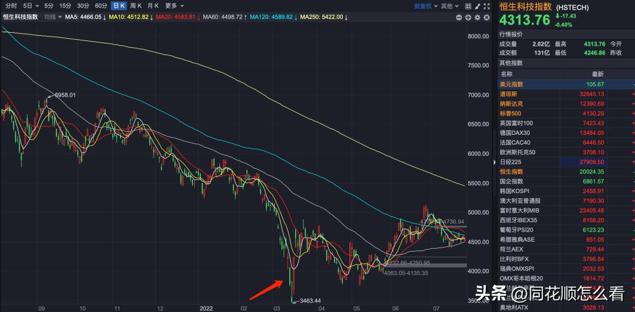The height and width of the screenshot is (312, 635).
Task: Select the 日K tab
Action: 119,6
